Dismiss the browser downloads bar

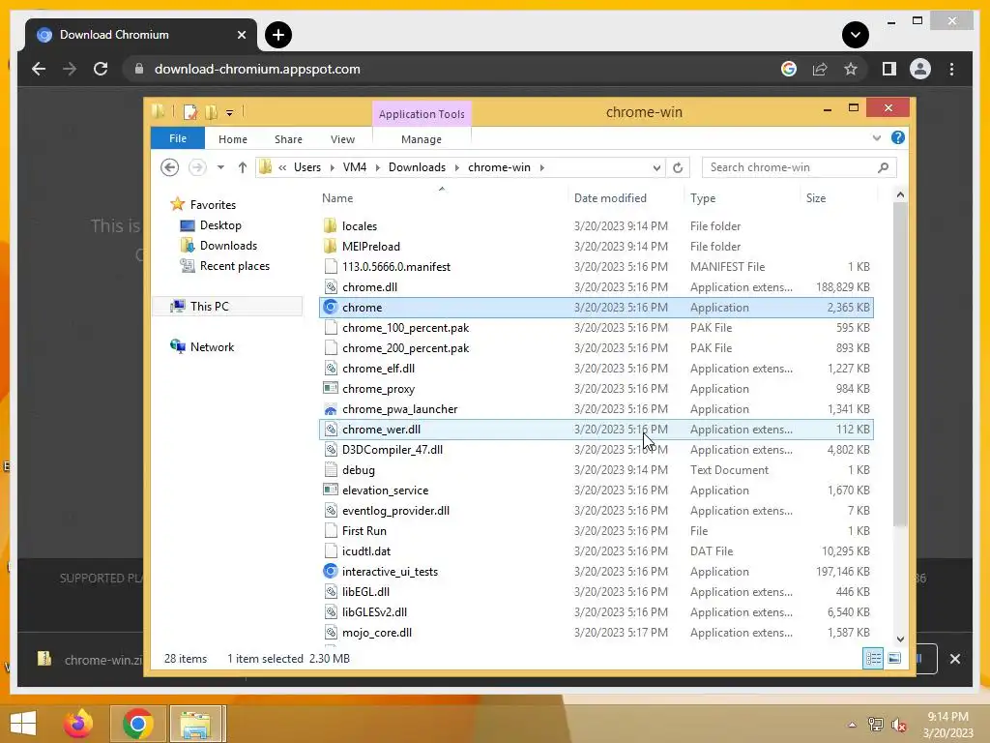click(x=954, y=659)
